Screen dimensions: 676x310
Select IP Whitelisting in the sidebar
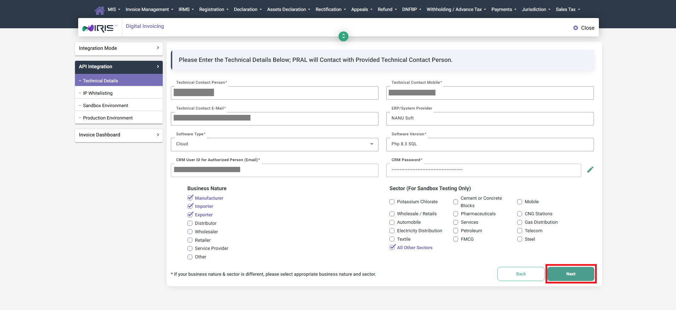98,93
